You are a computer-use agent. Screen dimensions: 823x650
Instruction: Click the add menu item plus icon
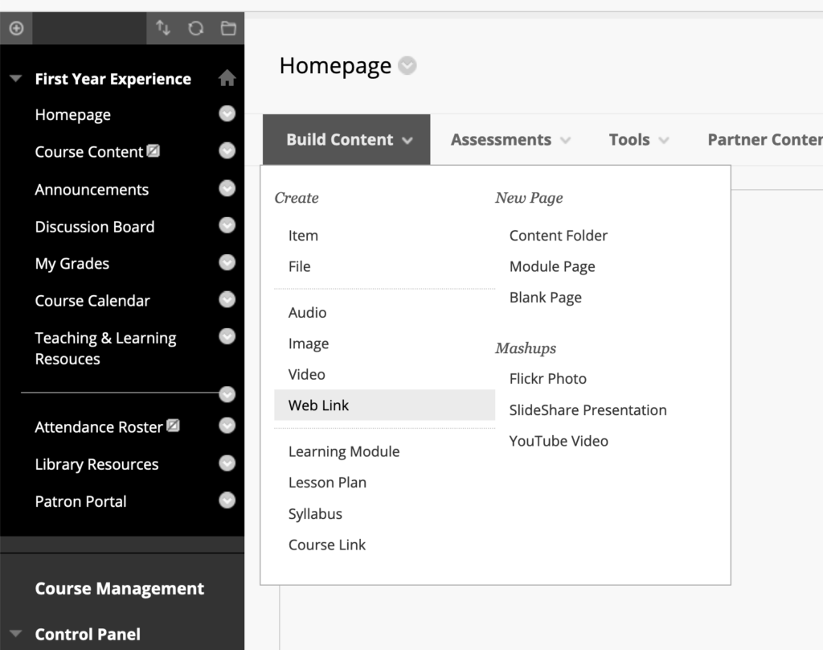[16, 28]
